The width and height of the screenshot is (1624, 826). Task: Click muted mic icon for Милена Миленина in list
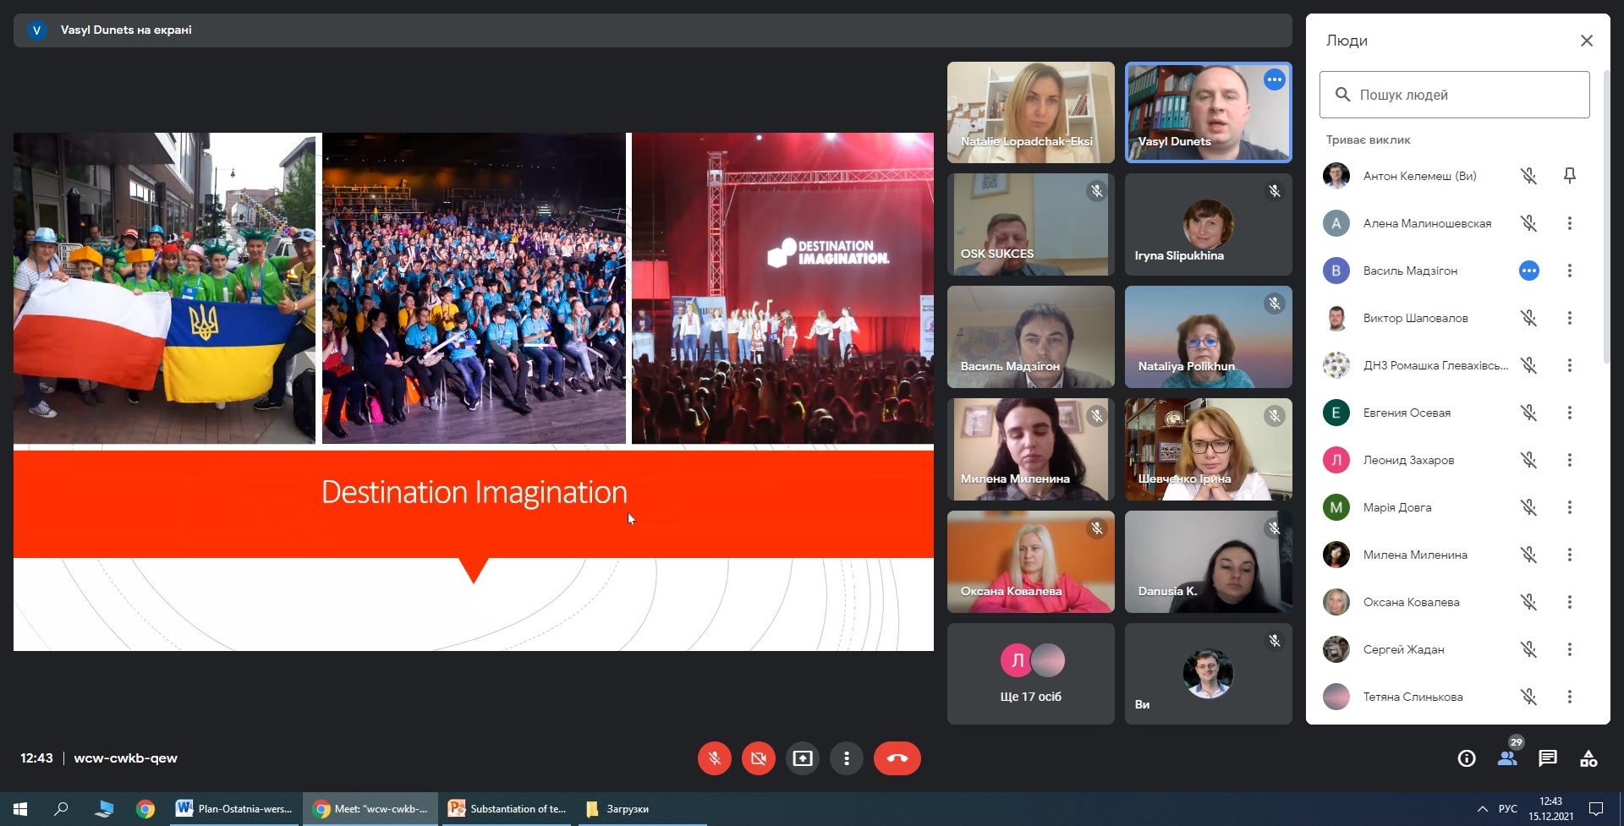click(x=1528, y=555)
